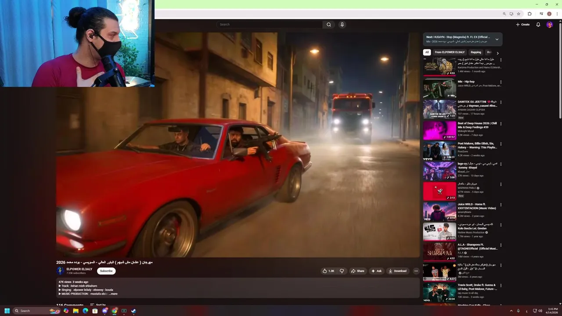Open options for A.L.A - Sharapova video
Screen dimensions: 562x316
(x=501, y=245)
